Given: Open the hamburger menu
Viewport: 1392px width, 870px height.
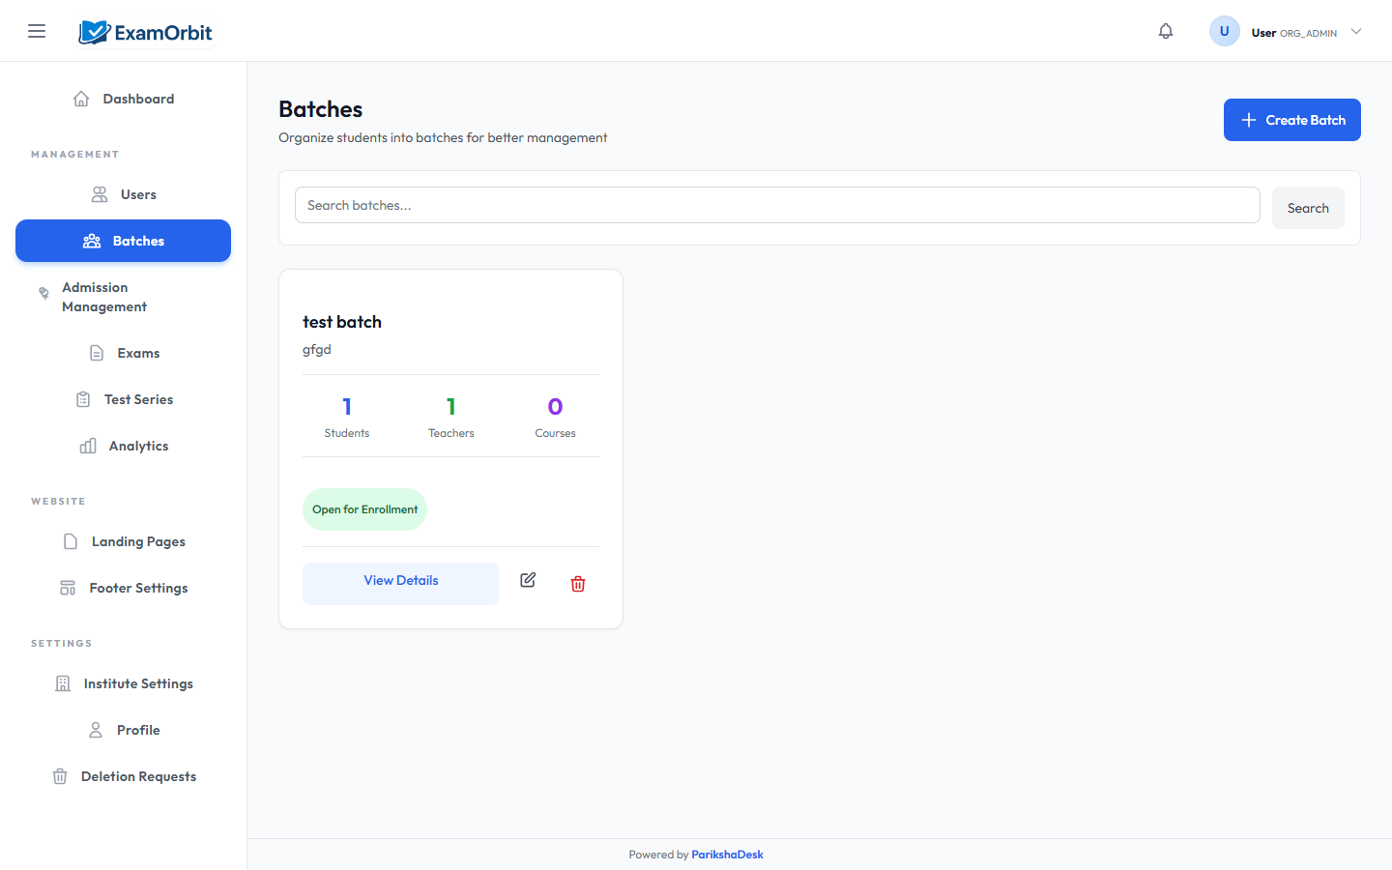Looking at the screenshot, I should 37,31.
